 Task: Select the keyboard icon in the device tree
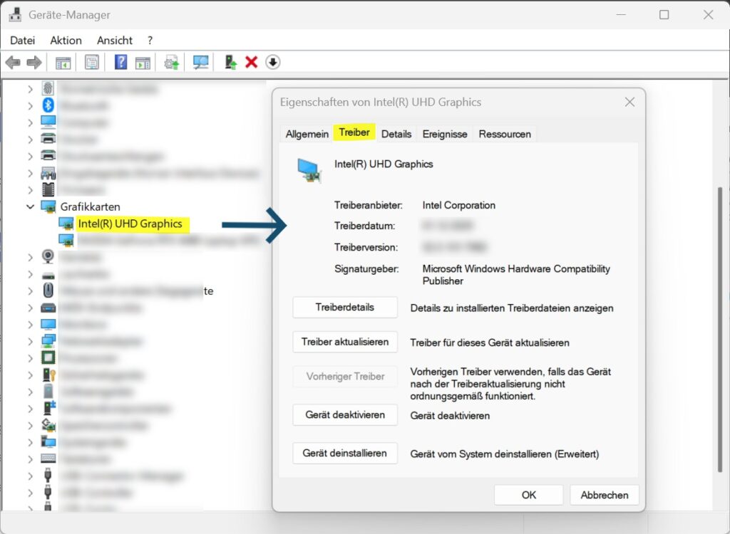48,459
